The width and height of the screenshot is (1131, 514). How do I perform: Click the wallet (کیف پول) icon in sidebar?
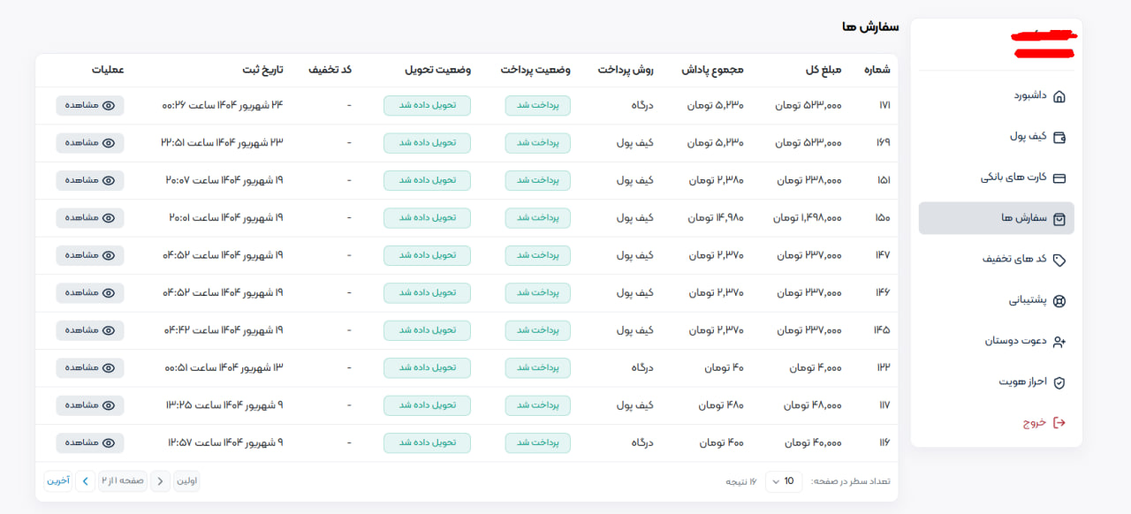1059,137
